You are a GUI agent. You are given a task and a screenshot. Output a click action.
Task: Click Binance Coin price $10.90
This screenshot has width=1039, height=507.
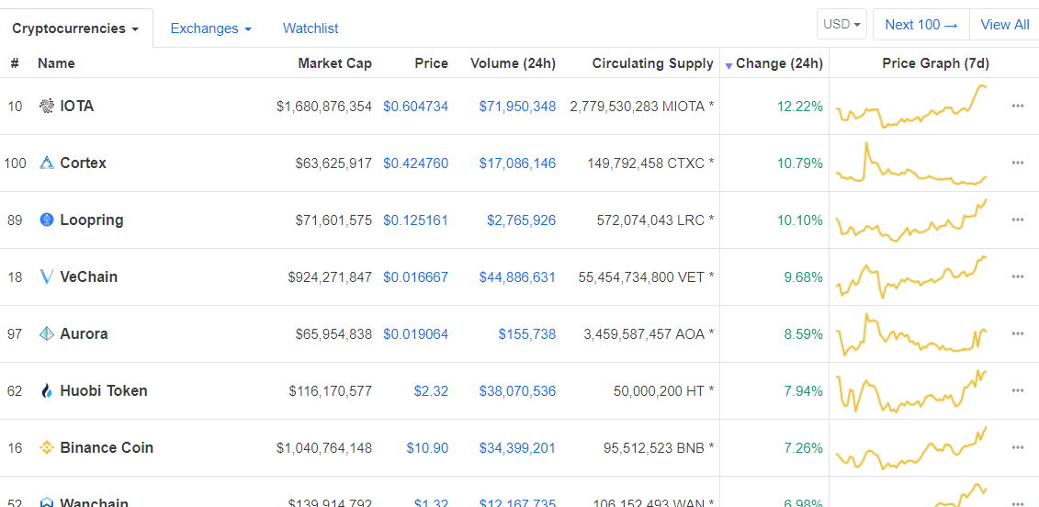427,448
